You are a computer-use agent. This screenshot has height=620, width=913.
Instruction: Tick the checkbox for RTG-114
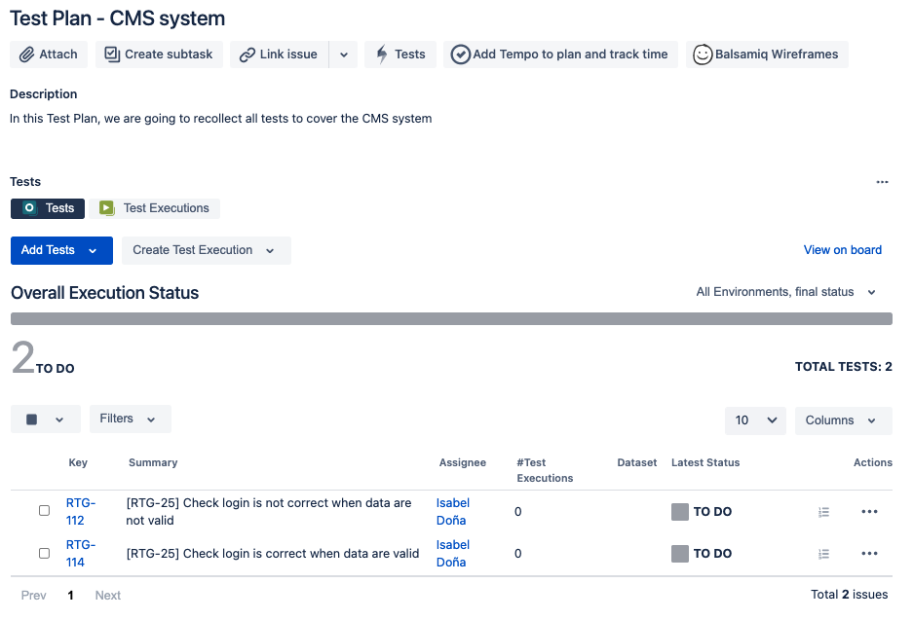44,553
